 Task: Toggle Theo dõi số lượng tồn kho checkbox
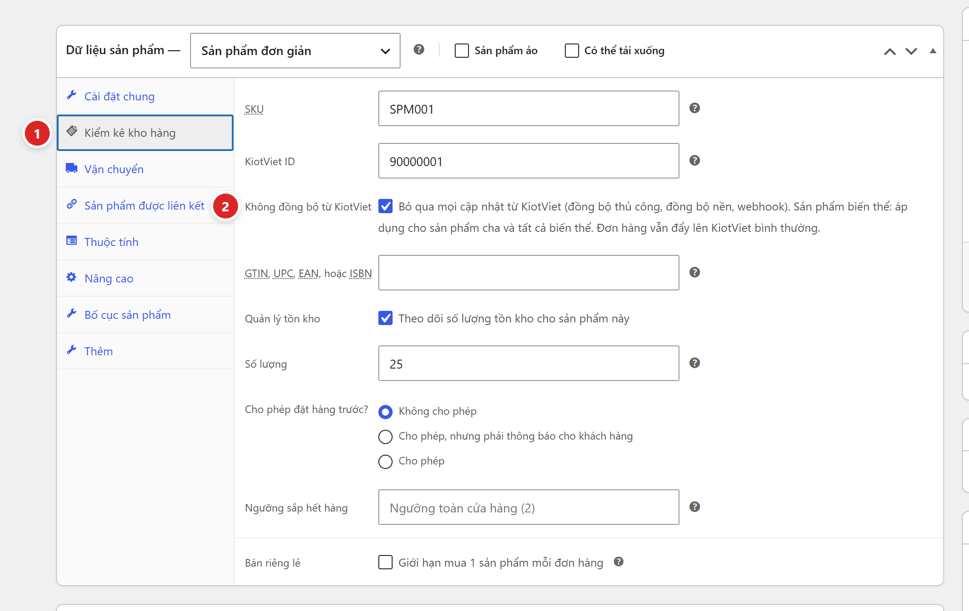(385, 318)
